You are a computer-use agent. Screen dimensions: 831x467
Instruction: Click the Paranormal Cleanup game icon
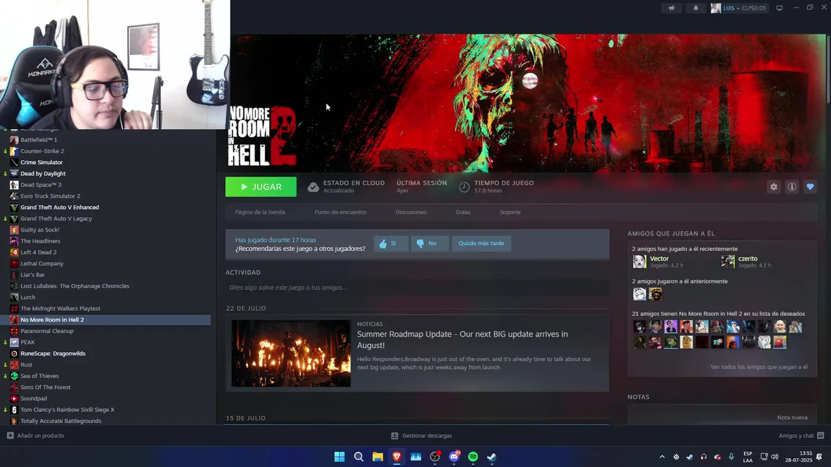coord(14,331)
